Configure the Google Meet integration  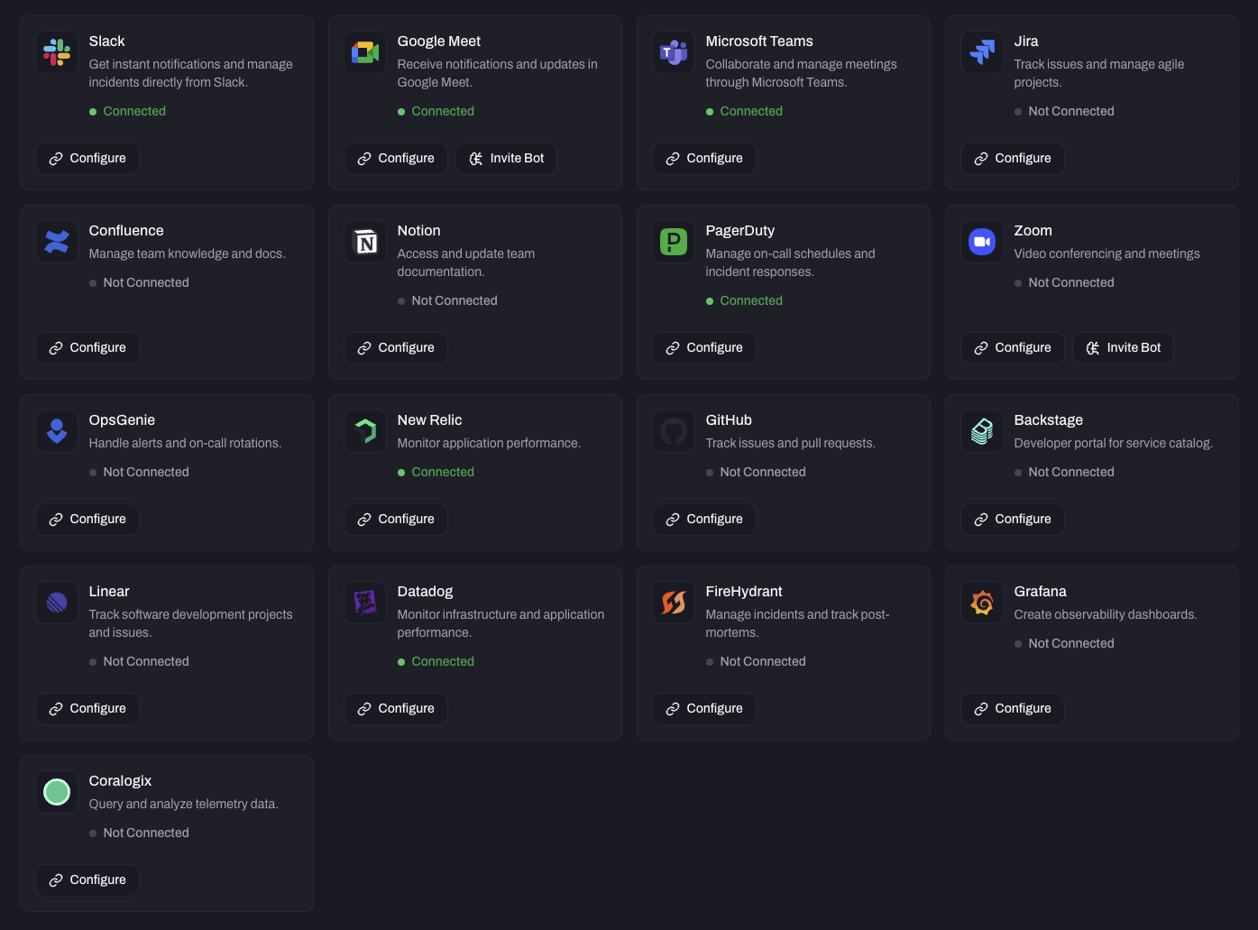pos(396,159)
